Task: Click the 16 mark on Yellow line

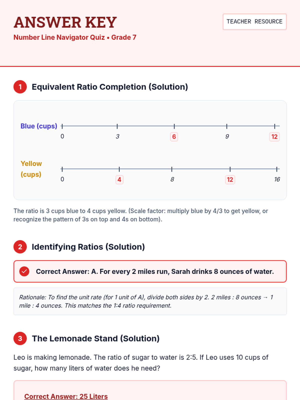Action: pyautogui.click(x=277, y=179)
